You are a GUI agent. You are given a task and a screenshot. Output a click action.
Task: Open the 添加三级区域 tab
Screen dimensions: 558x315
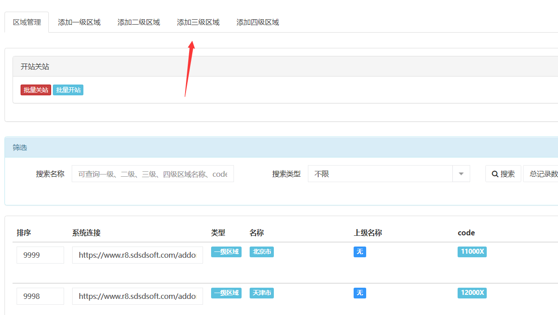pyautogui.click(x=198, y=22)
